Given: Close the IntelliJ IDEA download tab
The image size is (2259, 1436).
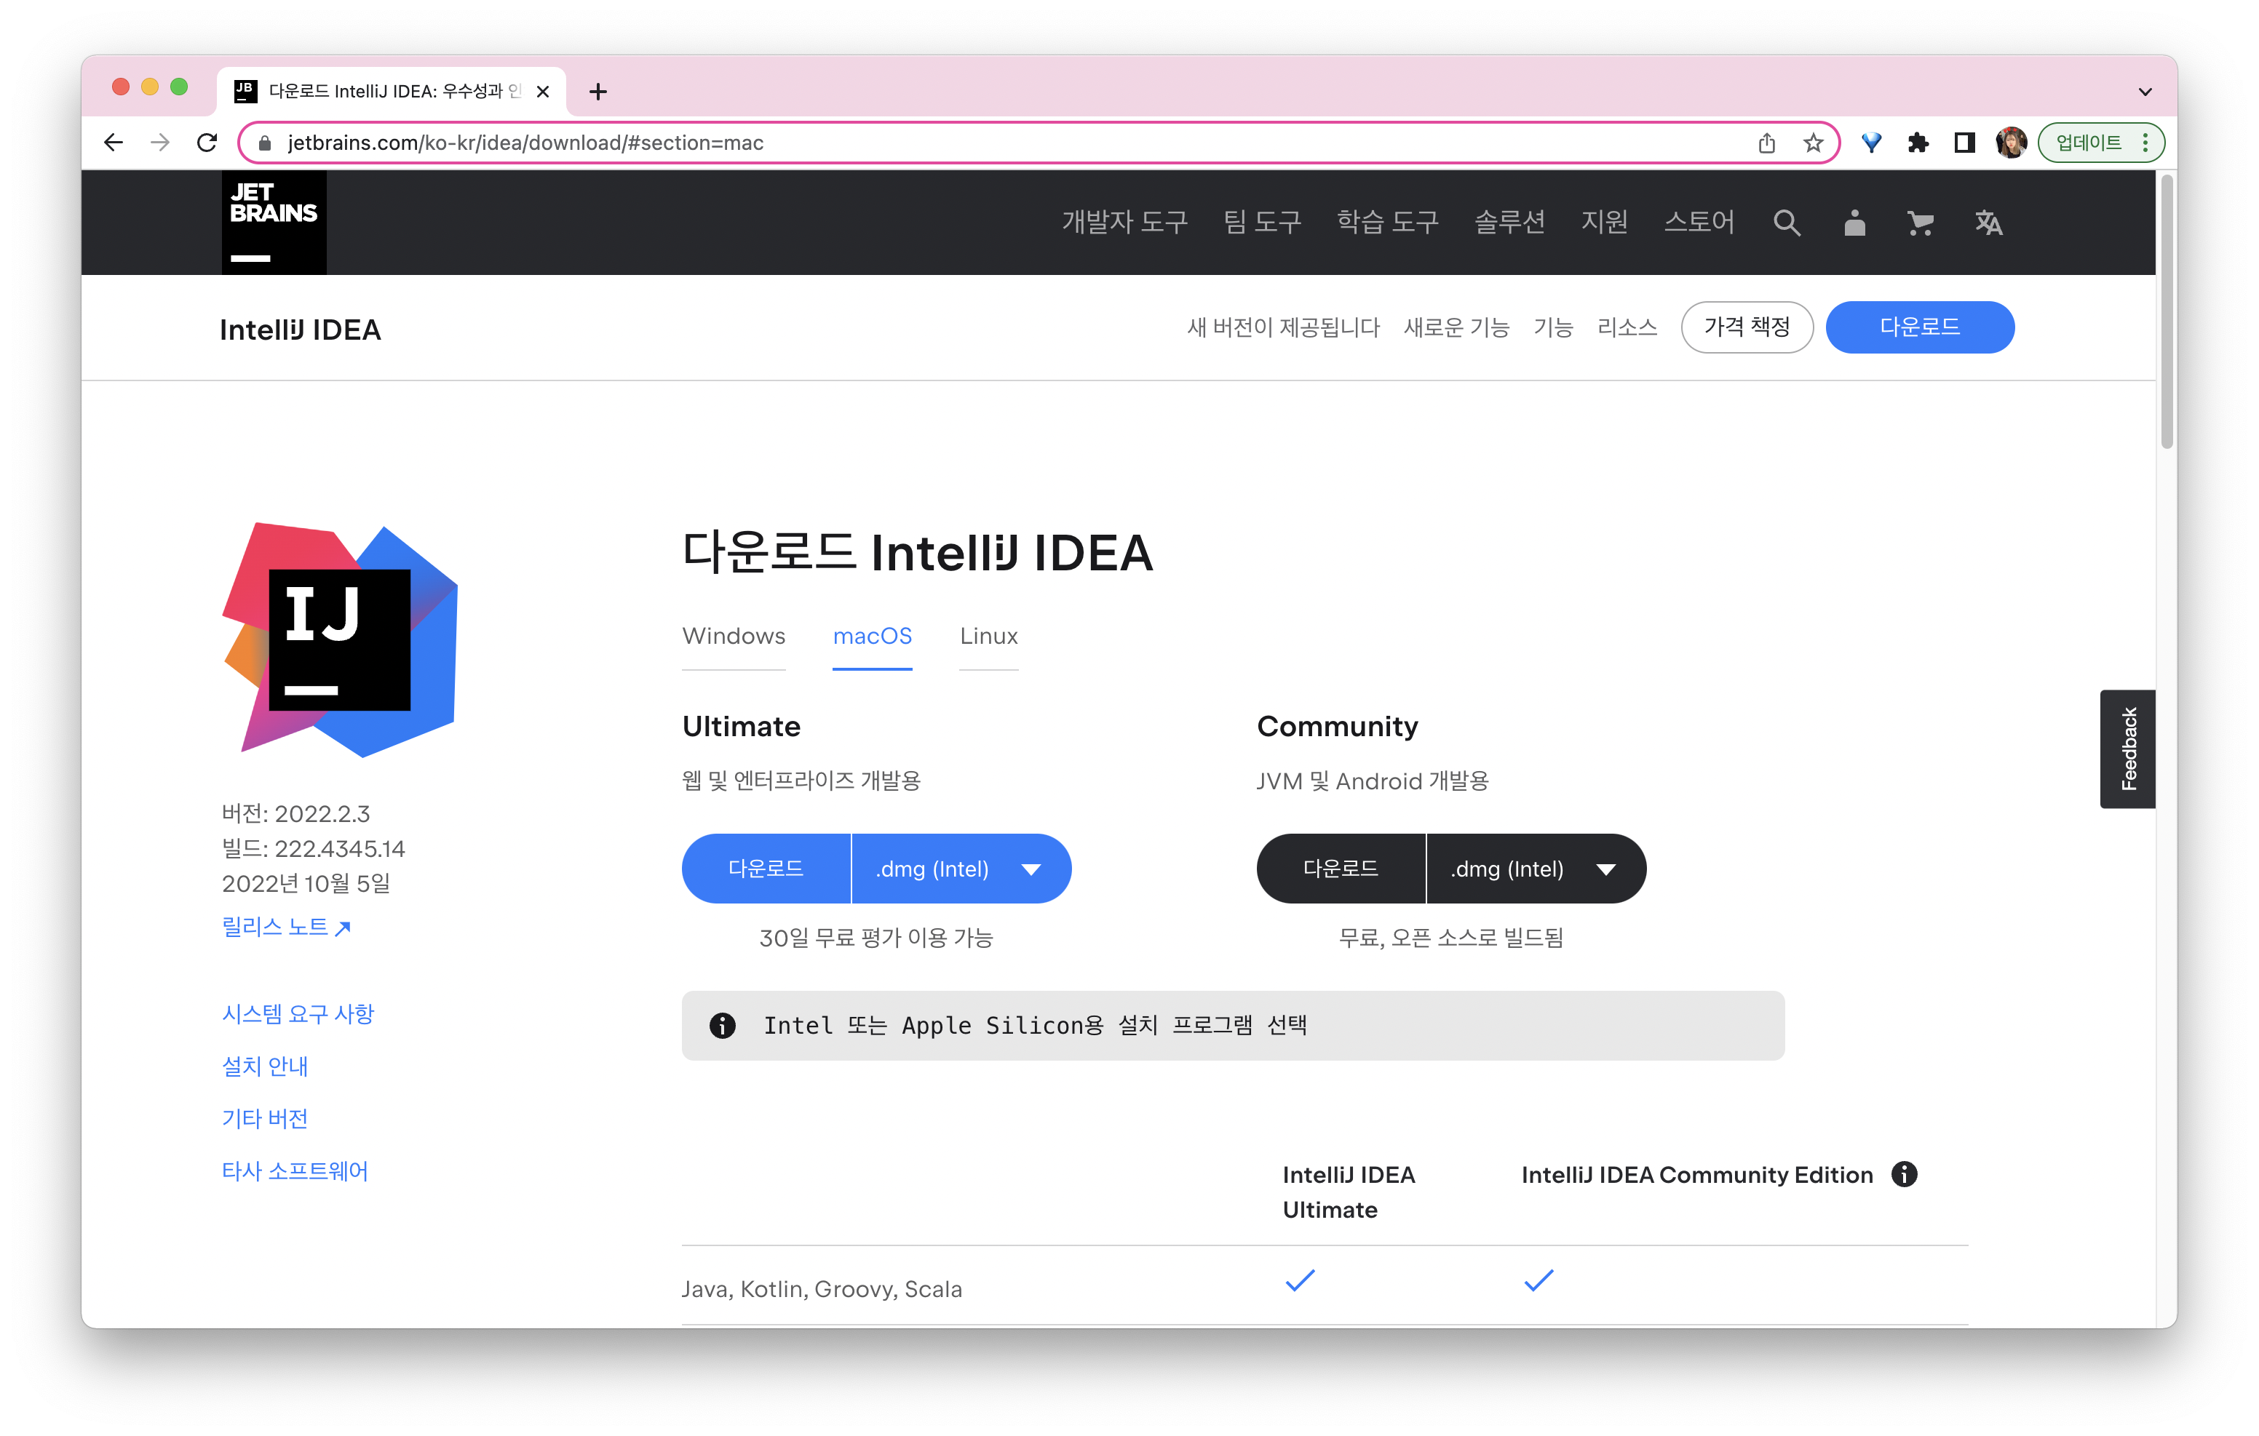Looking at the screenshot, I should [542, 91].
